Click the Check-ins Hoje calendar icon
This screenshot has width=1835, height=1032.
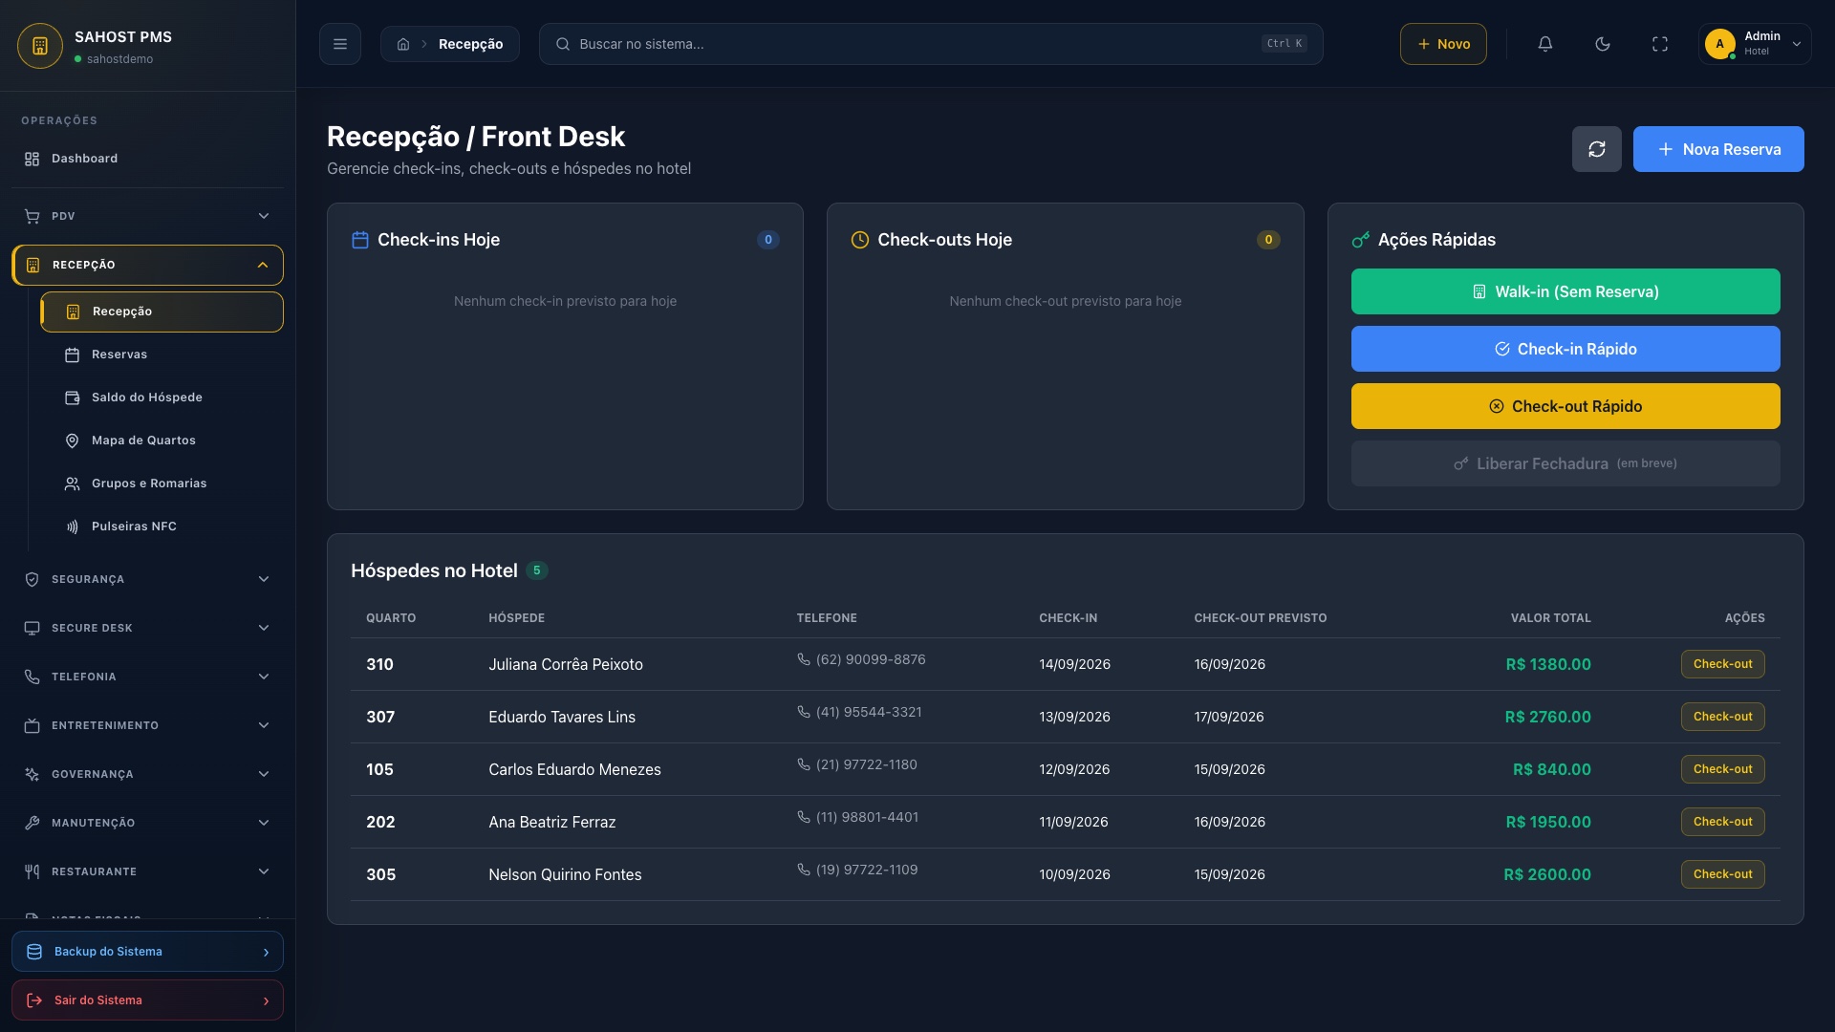point(360,240)
